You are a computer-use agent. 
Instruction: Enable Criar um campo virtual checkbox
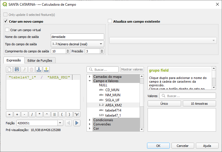[x=7, y=30]
